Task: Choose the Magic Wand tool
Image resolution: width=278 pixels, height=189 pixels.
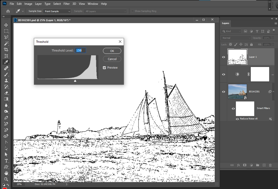Action: pos(6,43)
